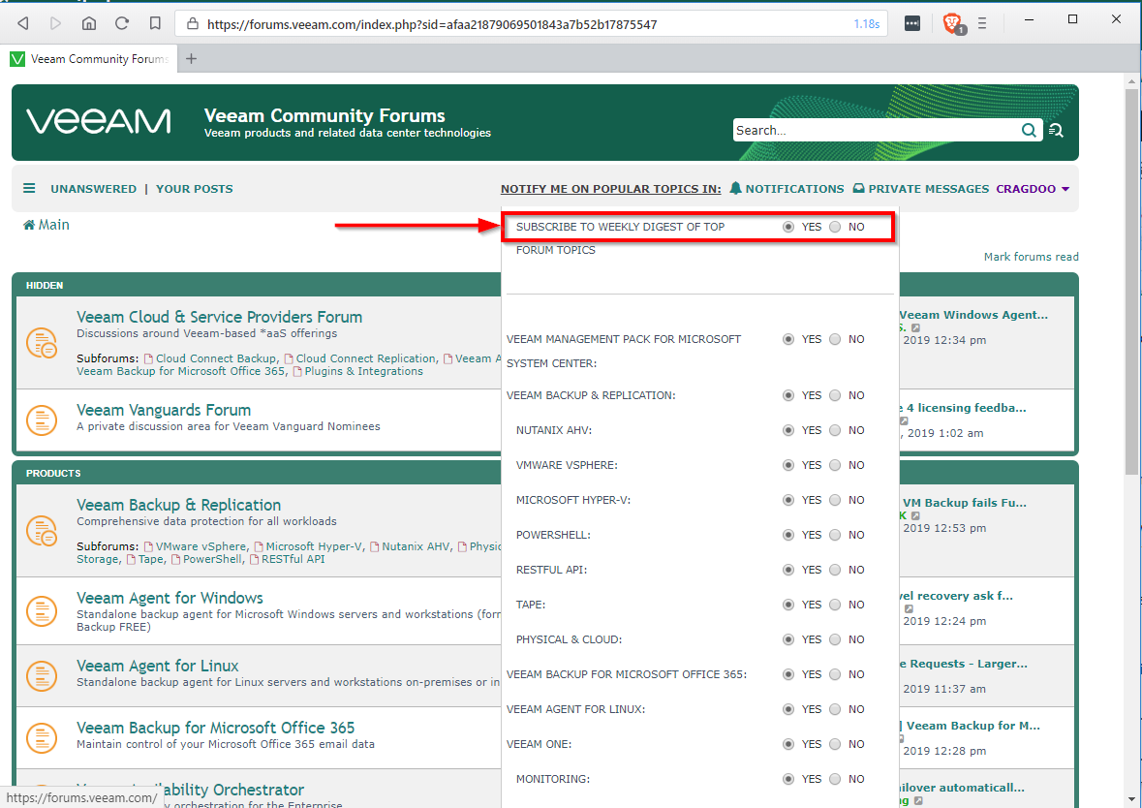Viewport: 1142px width, 808px height.
Task: Click the Veeam Backup & Replication forum icon
Action: tap(42, 530)
